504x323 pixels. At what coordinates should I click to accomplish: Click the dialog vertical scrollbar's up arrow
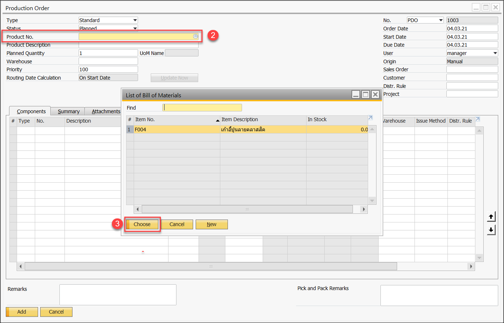pos(372,129)
